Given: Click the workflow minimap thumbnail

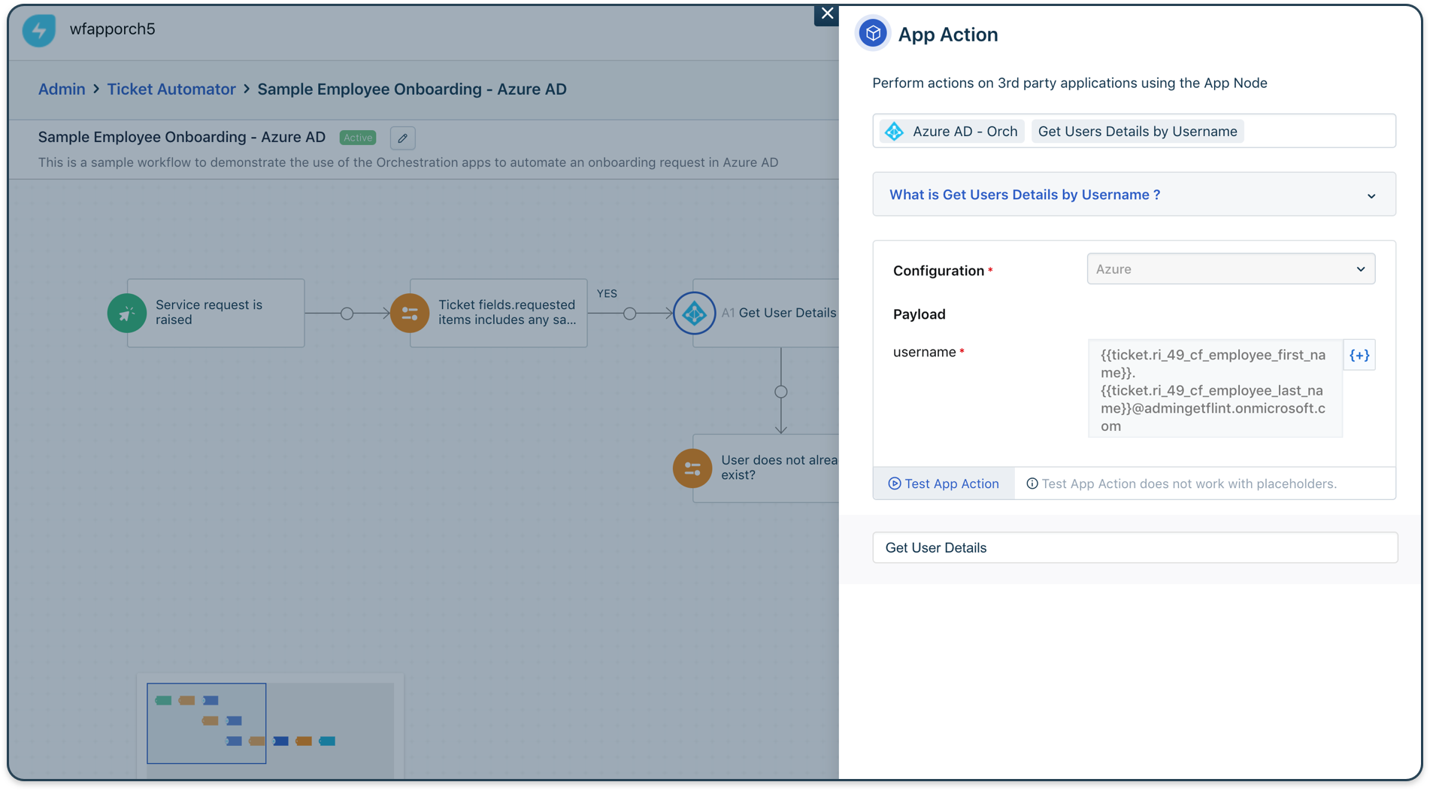Looking at the screenshot, I should pyautogui.click(x=206, y=723).
